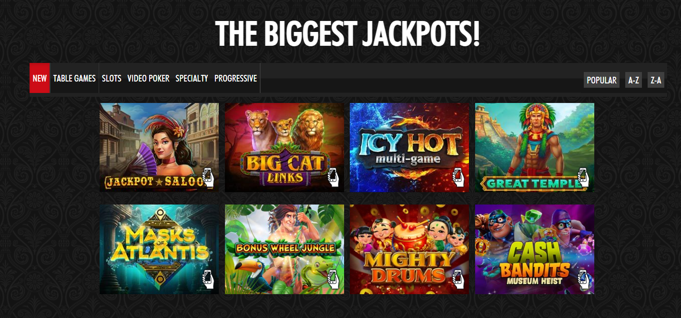Screen dimensions: 681x318
Task: Show the Video Poker games
Action: pos(148,78)
